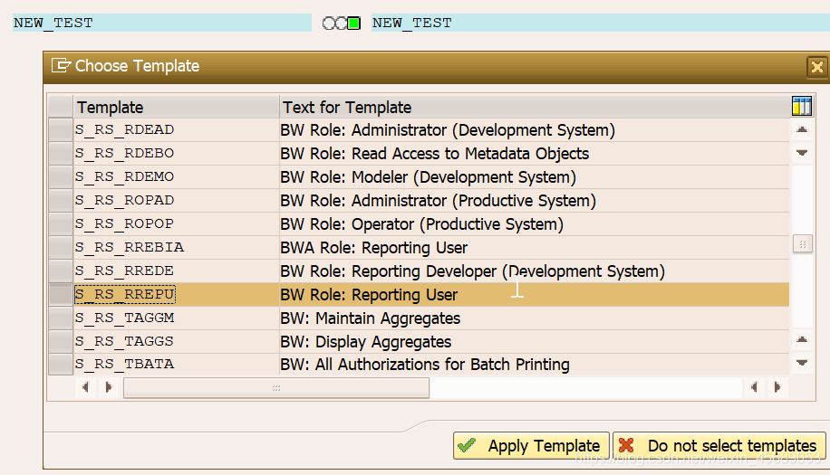This screenshot has width=830, height=475.
Task: Click the top scroll down arrow
Action: pyautogui.click(x=802, y=153)
